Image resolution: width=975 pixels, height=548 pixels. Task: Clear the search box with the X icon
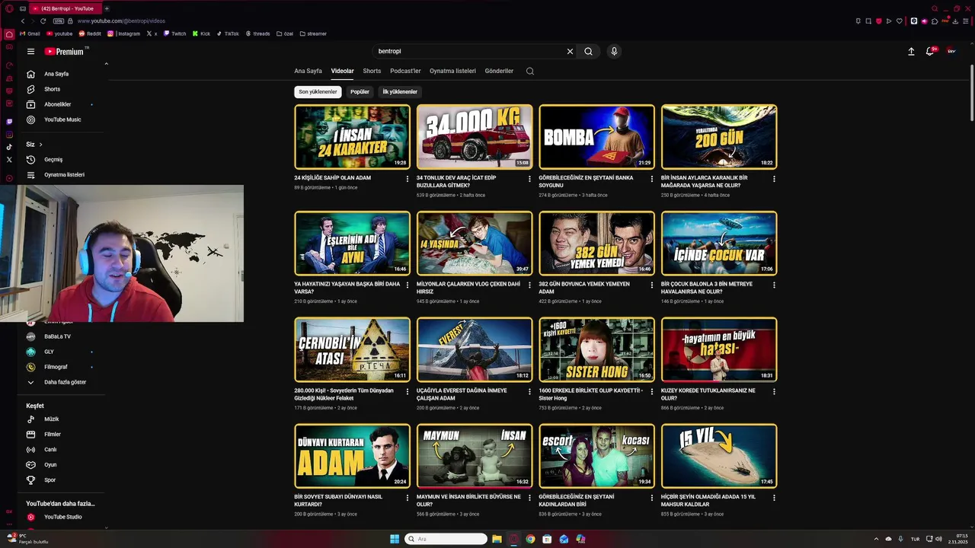[570, 52]
